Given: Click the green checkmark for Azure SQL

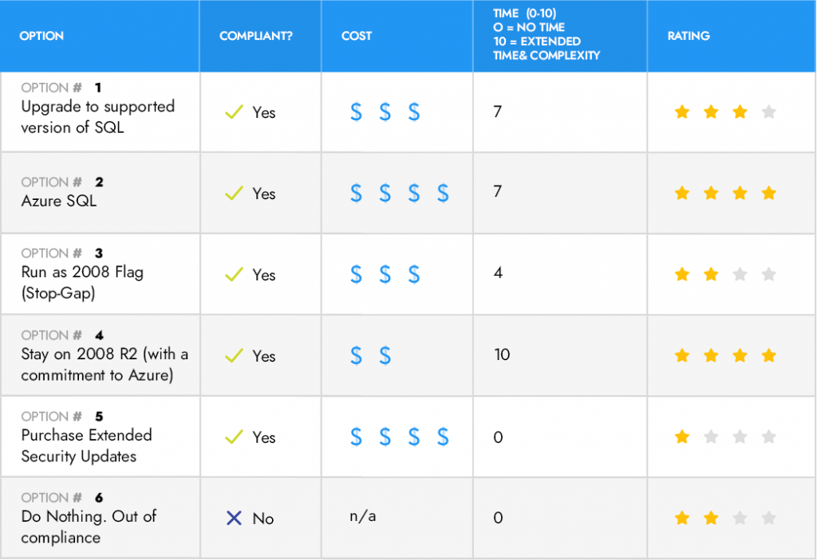Looking at the screenshot, I should click(234, 194).
